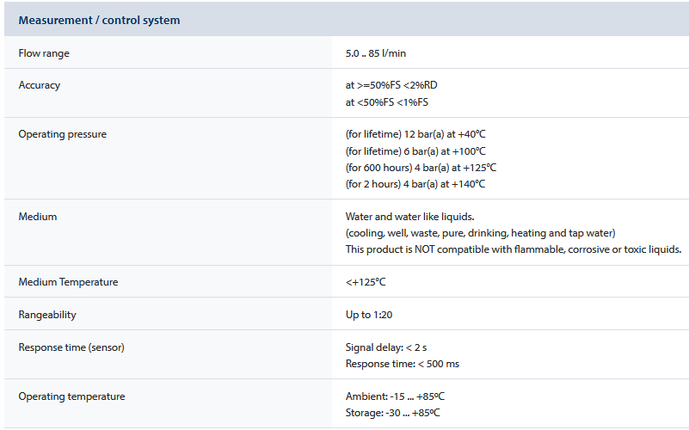Click the 12 bar(a) at +40°C pressure line
This screenshot has height=430, width=689.
point(415,135)
